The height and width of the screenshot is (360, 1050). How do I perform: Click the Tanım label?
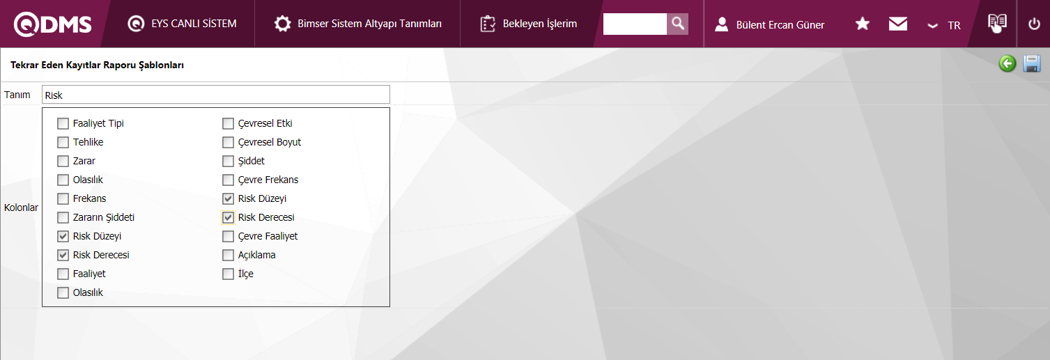point(17,95)
